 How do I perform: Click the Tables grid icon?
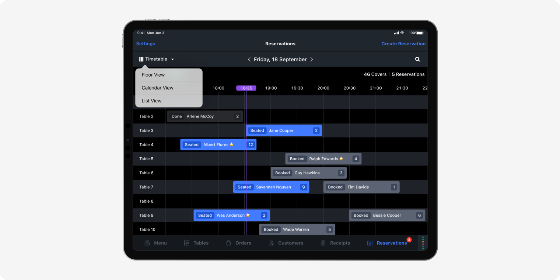tap(187, 243)
